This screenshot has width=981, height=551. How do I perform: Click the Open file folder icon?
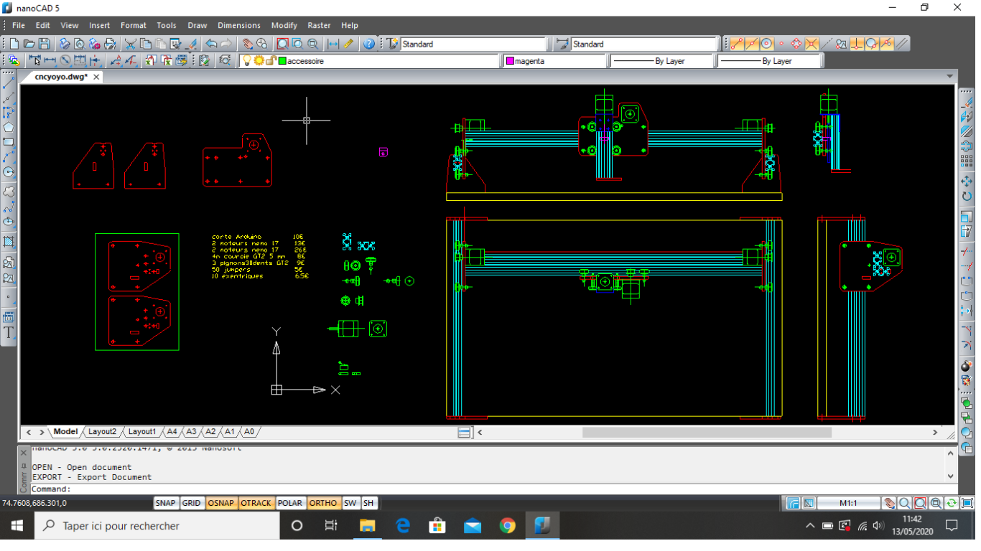tap(29, 44)
